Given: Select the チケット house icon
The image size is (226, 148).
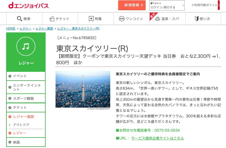Looking at the screenshot, I should pos(52,19).
